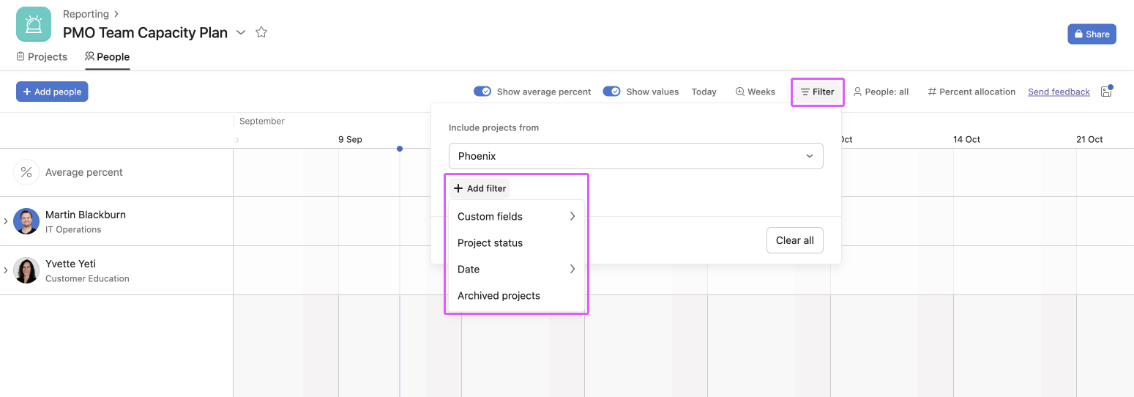
Task: Open the Percent allocation setting
Action: [971, 92]
